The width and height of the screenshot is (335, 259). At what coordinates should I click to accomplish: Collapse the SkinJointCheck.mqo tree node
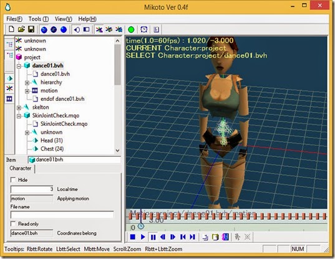point(19,116)
